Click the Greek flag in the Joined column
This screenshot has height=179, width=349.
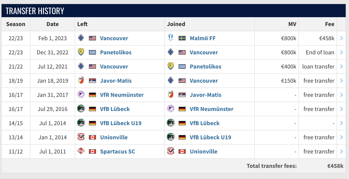[x=182, y=66]
